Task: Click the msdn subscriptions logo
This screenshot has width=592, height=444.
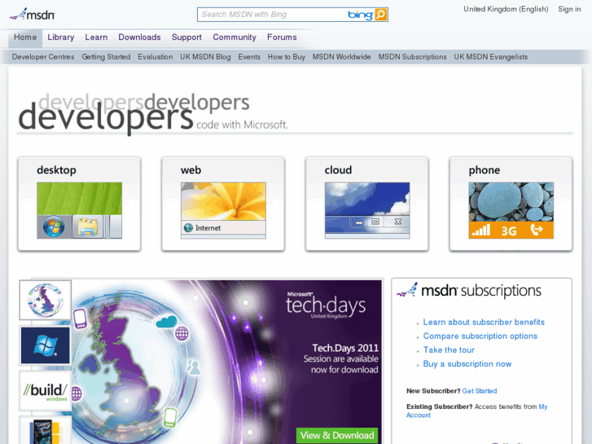Action: click(x=469, y=291)
